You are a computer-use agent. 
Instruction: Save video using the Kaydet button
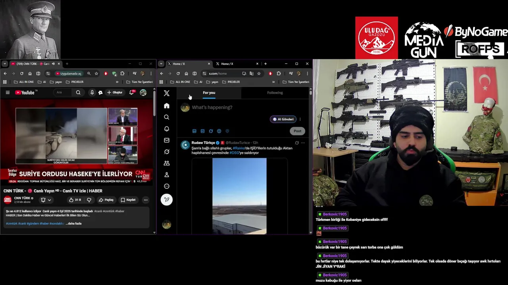point(128,200)
